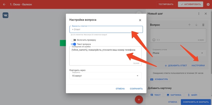
Task: Click the VK social network icon
Action: pos(6,15)
